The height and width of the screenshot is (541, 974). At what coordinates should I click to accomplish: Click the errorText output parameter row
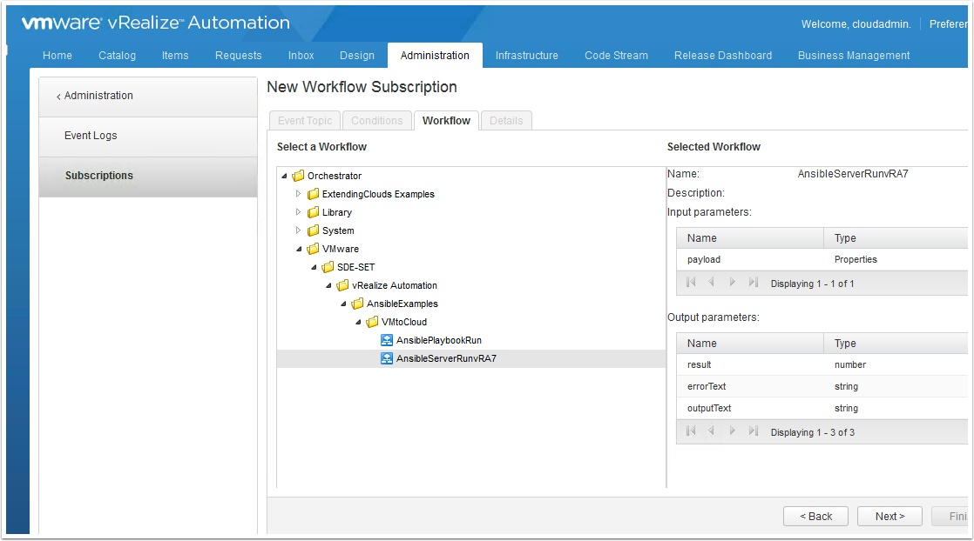tap(822, 386)
